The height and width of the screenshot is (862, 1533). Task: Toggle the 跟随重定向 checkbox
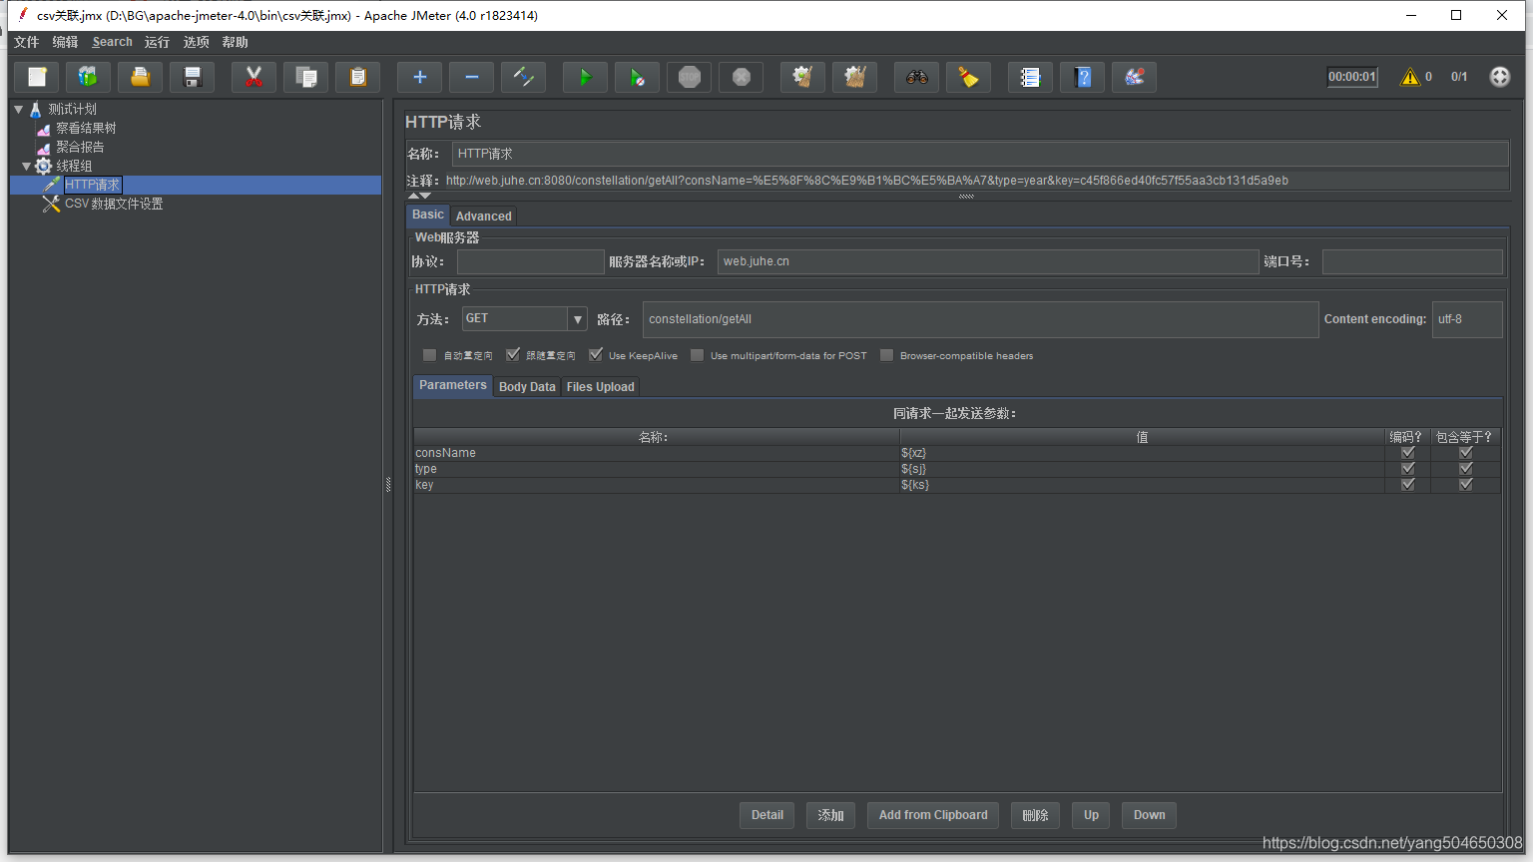[x=513, y=355]
